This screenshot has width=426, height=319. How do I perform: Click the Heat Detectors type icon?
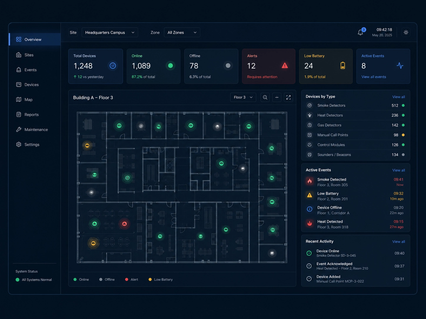[309, 115]
